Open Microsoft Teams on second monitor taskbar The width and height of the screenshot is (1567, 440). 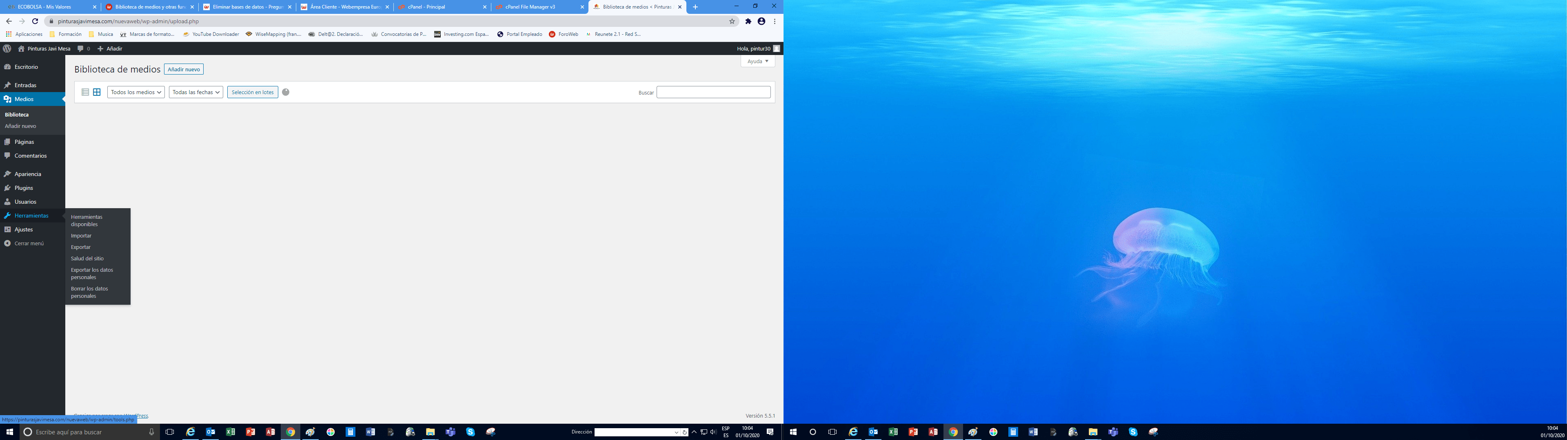[1112, 432]
